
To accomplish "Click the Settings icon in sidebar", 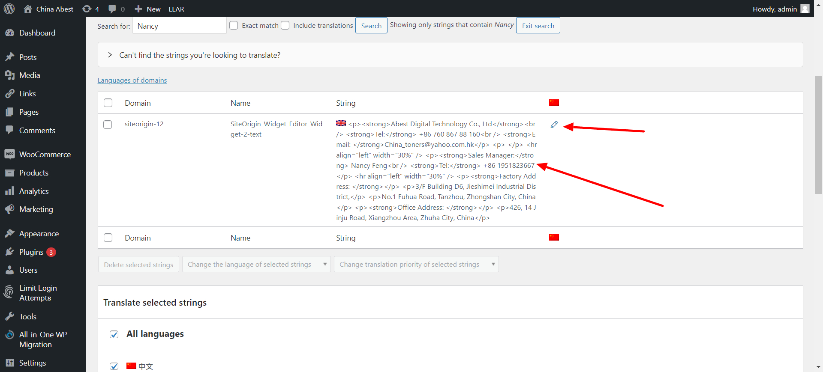I will coord(9,363).
